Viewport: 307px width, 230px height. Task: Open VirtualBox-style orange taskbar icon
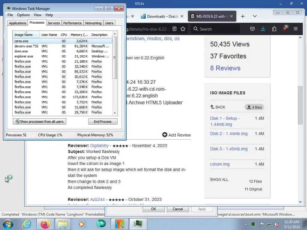click(x=119, y=224)
